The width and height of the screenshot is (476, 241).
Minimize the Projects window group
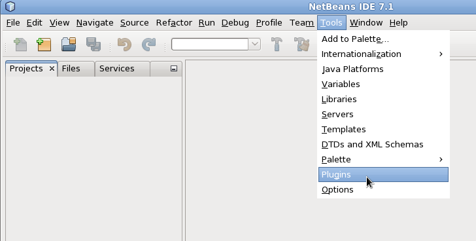[x=174, y=69]
